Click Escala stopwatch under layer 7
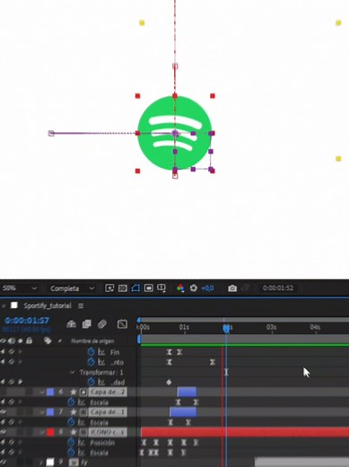Image resolution: width=349 pixels, height=467 pixels. coord(71,422)
